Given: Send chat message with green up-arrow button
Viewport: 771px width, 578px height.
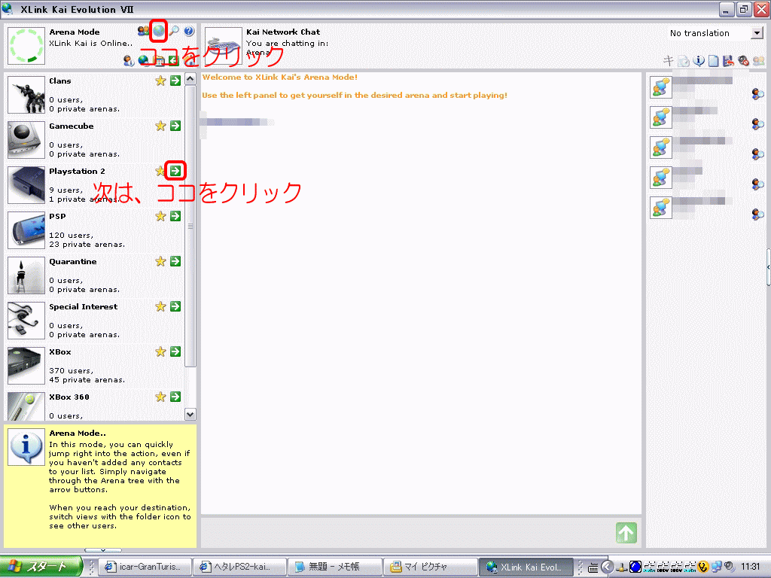Looking at the screenshot, I should click(626, 533).
